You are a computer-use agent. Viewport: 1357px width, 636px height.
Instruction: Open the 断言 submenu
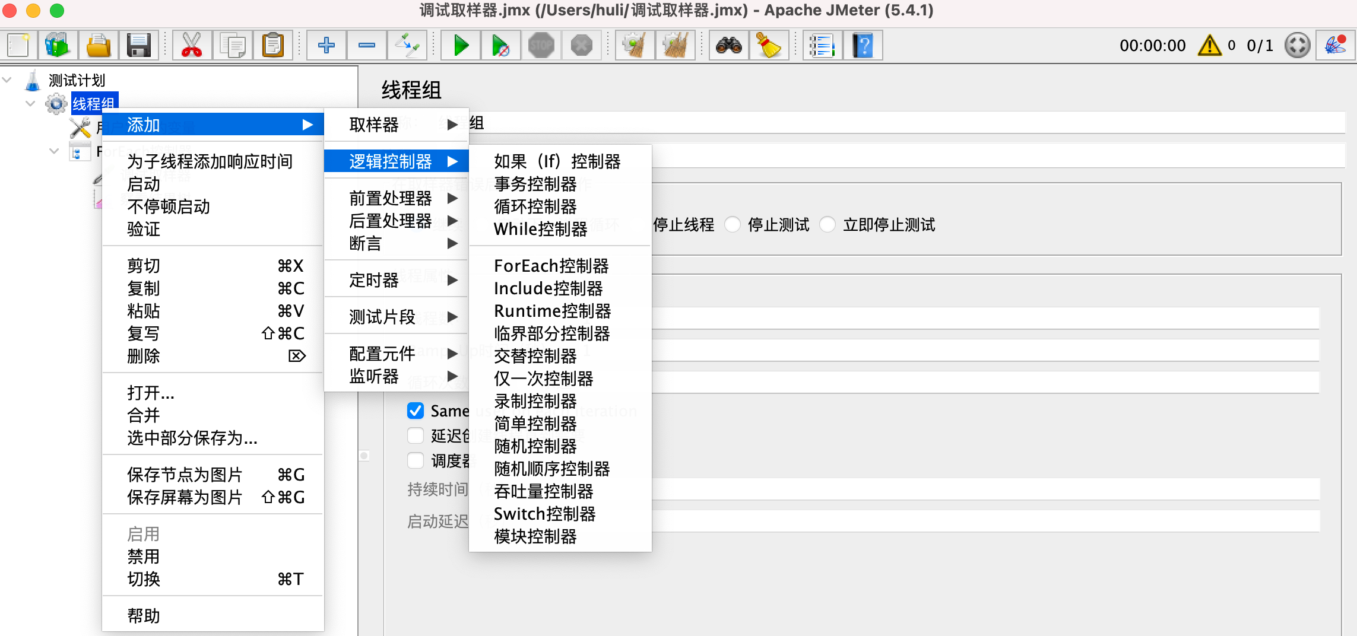tap(397, 243)
